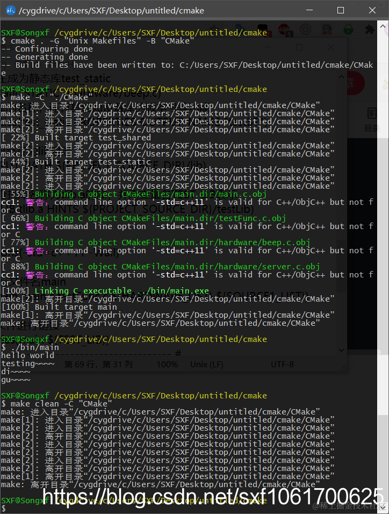Click "[100%] Linking C executable ../bin/main.exe"

(105, 291)
